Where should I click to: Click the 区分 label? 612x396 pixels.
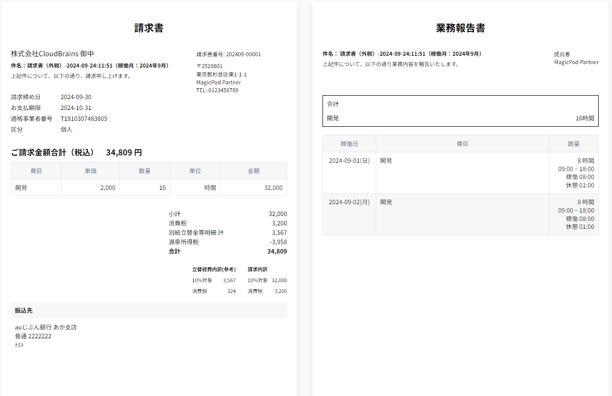pyautogui.click(x=17, y=130)
